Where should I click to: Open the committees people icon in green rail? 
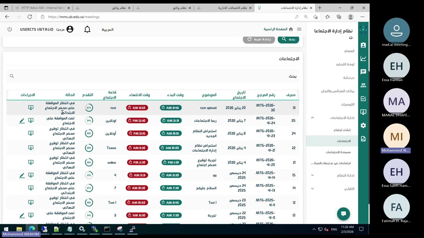363,85
